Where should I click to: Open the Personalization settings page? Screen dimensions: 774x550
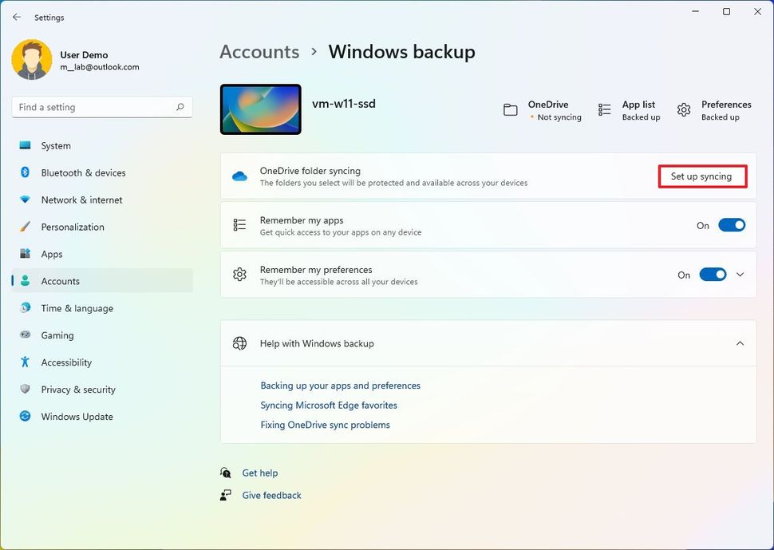(x=73, y=227)
